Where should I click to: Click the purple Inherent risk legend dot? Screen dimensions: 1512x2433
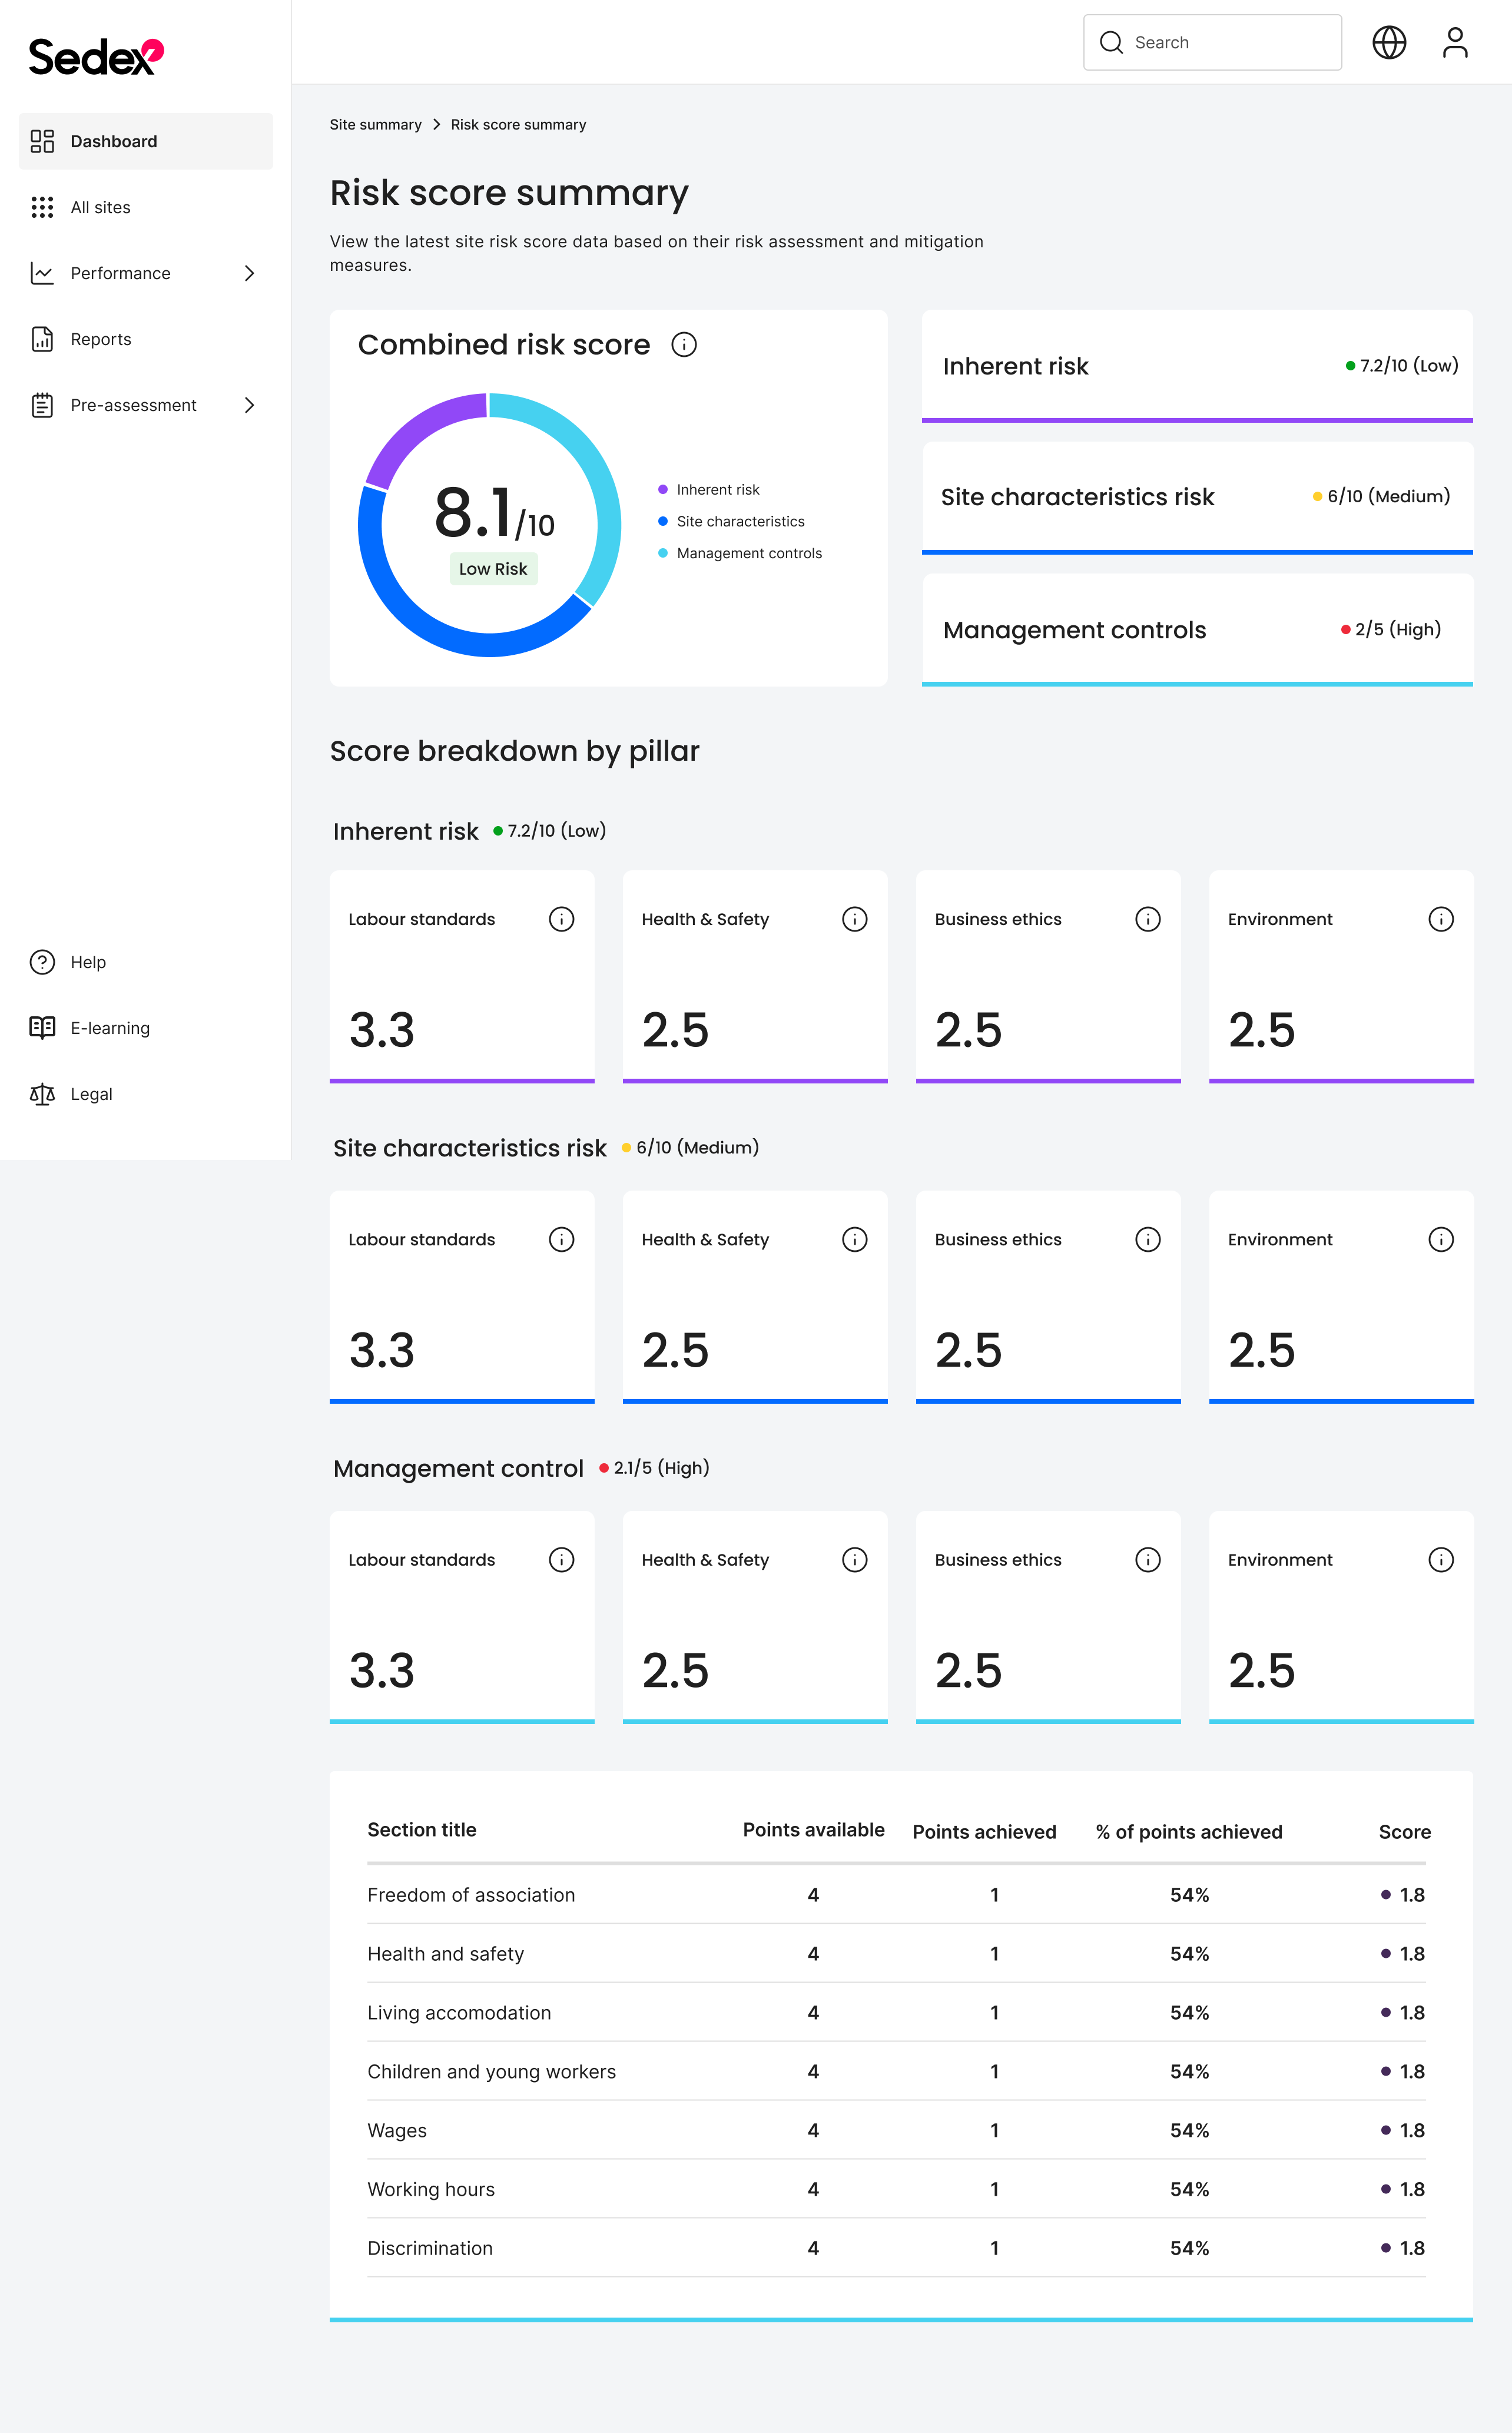[662, 490]
